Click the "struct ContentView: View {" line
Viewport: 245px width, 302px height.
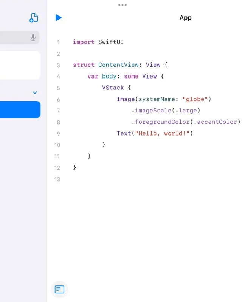(120, 65)
